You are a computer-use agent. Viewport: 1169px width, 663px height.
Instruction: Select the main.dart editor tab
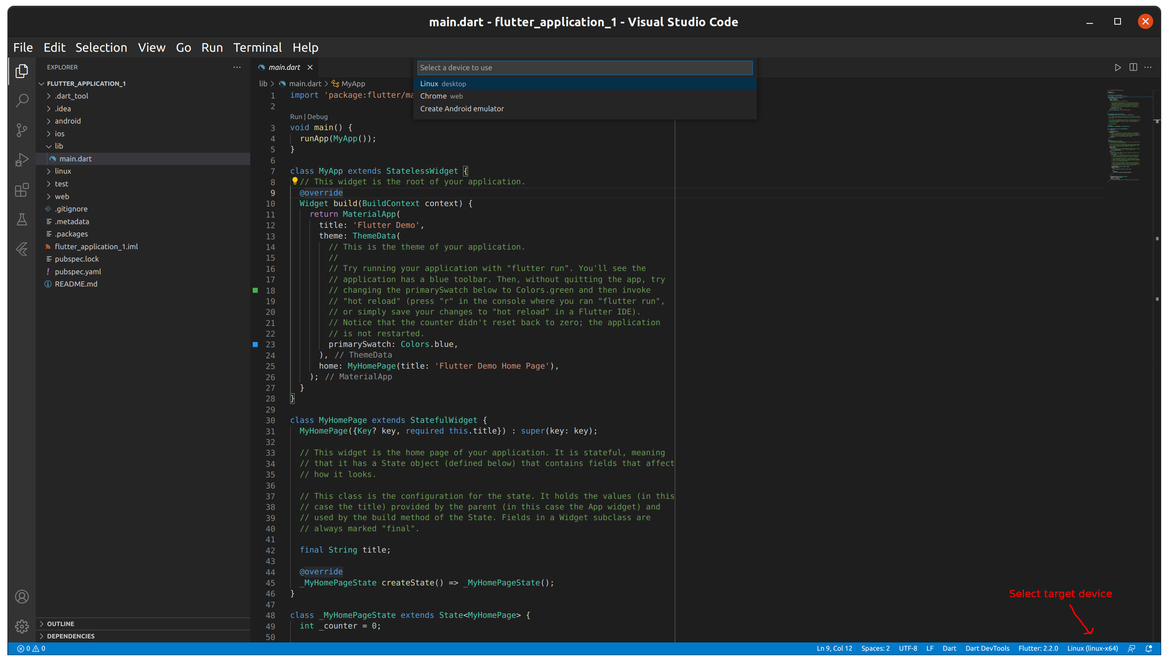(x=284, y=67)
